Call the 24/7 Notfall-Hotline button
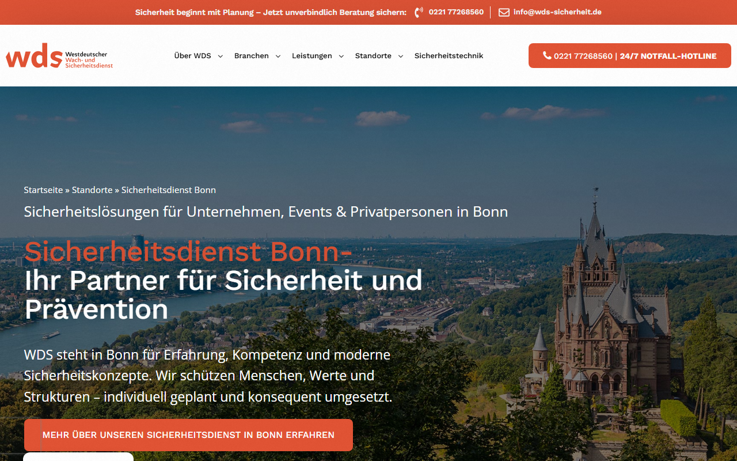Image resolution: width=737 pixels, height=461 pixels. pyautogui.click(x=630, y=56)
